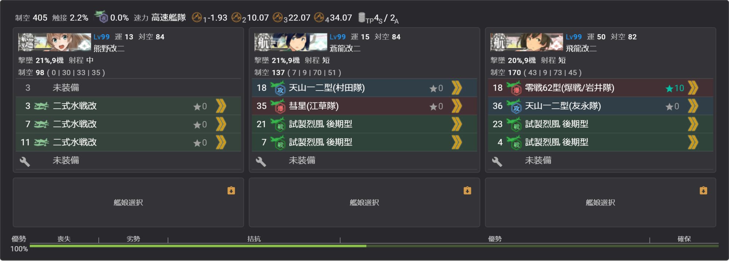This screenshot has width=729, height=261.
Task: Open the proficiency chevron for 飛龍's 23-slot 試製烈風 後期型
Action: point(693,124)
